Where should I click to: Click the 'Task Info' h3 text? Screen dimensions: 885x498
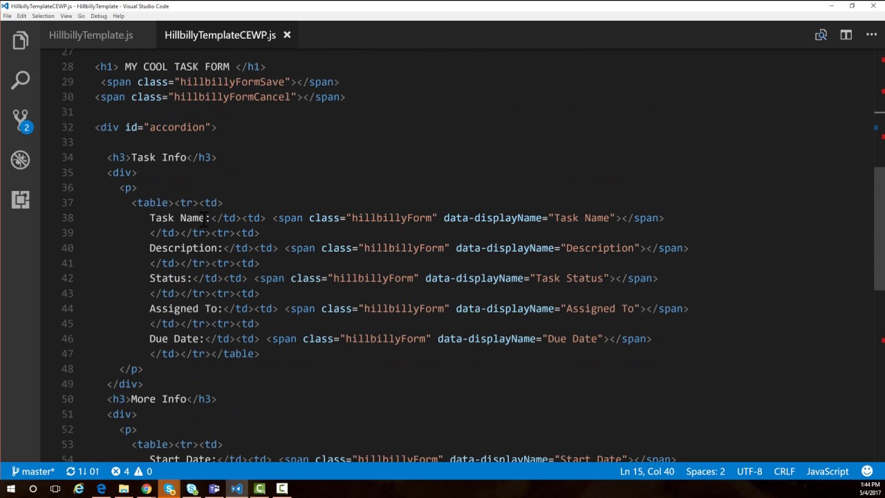(x=158, y=158)
